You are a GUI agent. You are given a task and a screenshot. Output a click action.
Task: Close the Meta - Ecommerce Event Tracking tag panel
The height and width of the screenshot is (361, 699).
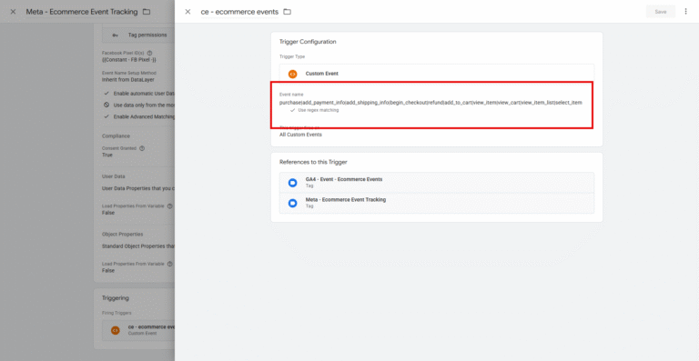13,12
